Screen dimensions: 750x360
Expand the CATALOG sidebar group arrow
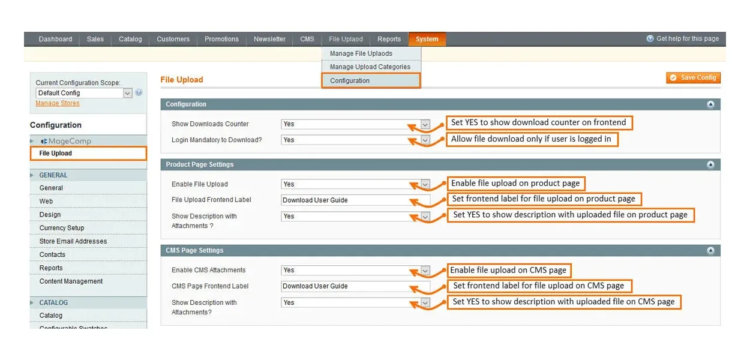click(32, 303)
